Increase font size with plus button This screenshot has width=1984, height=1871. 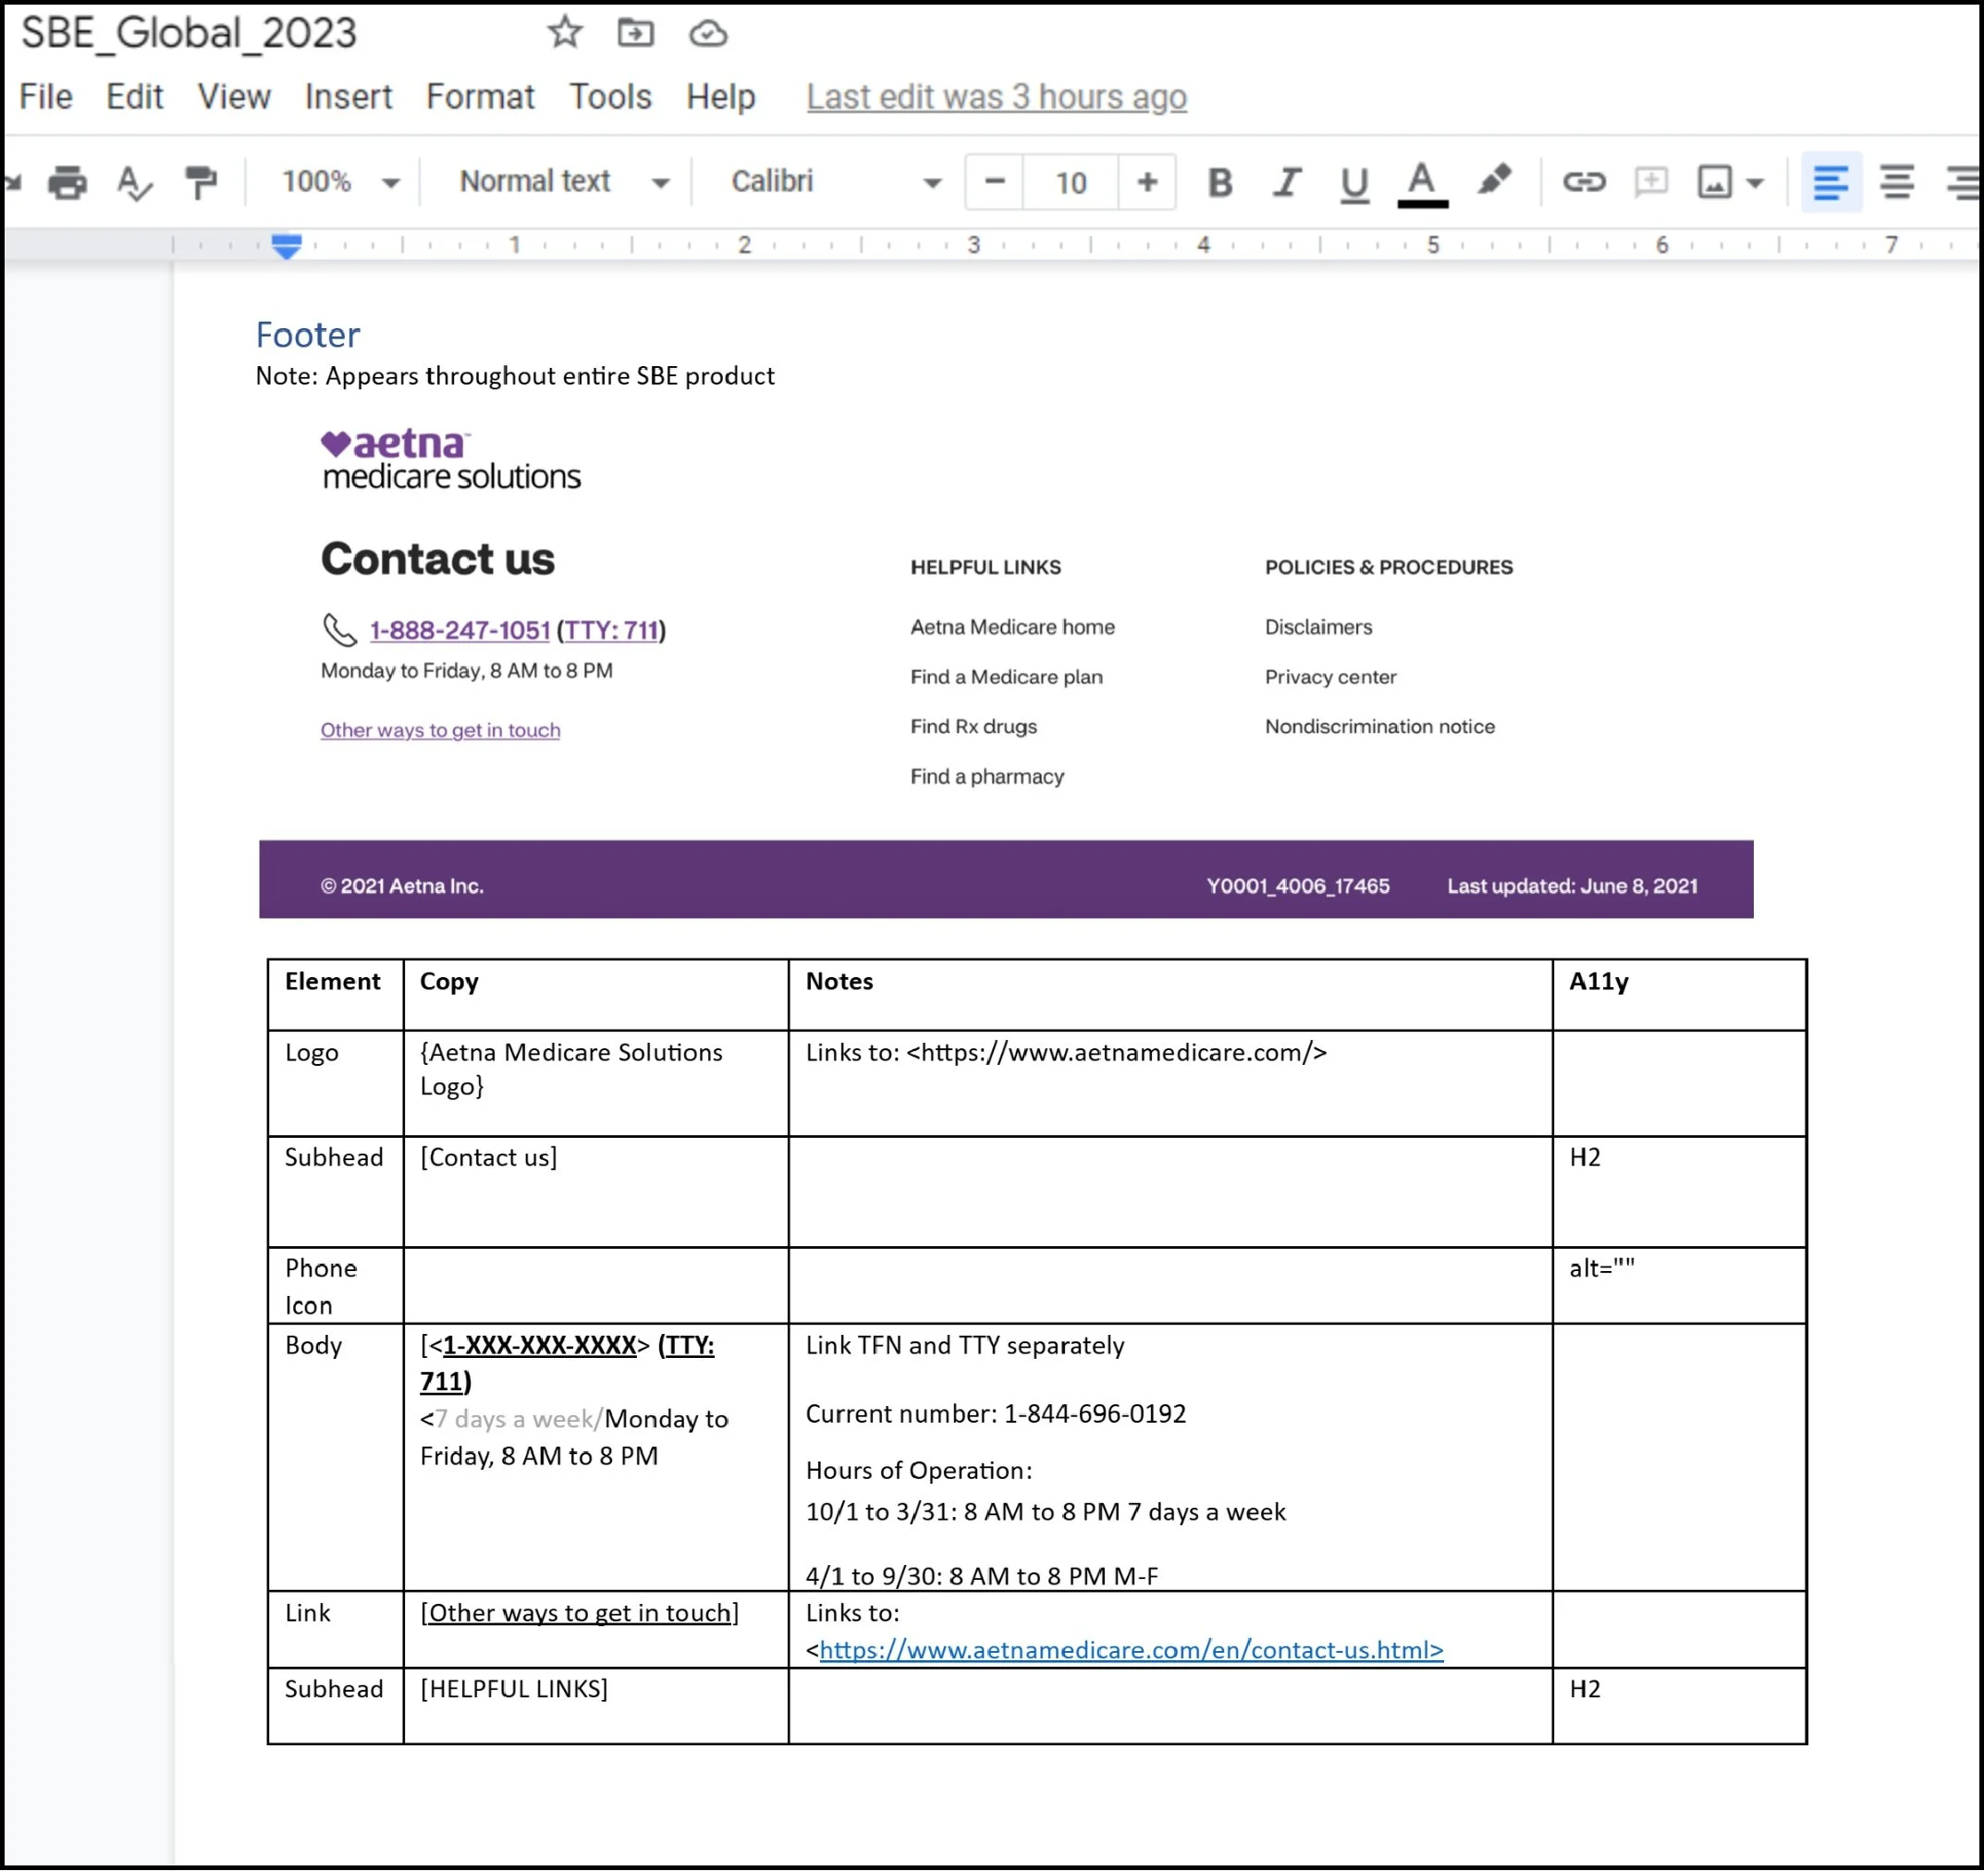pos(1146,181)
